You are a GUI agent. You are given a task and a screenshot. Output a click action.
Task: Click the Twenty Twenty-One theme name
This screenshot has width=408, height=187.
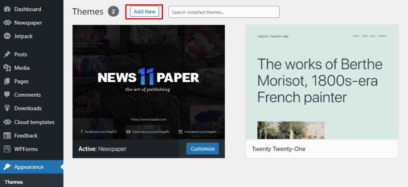[x=279, y=149]
